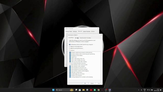Click the System Properties taskbar icon
This screenshot has height=92, width=163.
point(110,90)
